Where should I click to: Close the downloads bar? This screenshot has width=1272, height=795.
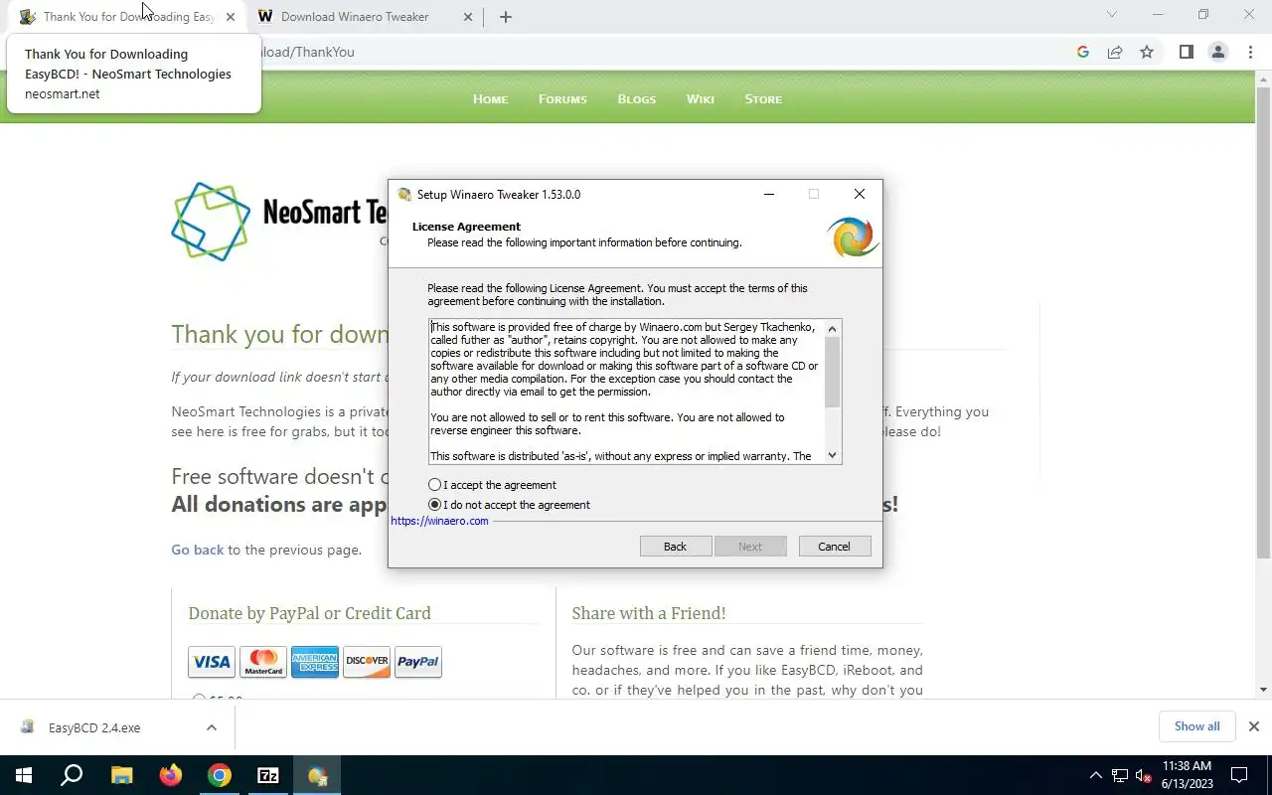tap(1254, 726)
